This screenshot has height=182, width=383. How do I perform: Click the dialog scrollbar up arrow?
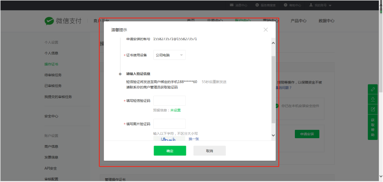(273, 43)
